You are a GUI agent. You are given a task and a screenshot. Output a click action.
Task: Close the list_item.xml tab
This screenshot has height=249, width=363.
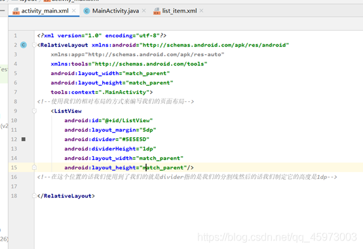pyautogui.click(x=201, y=10)
